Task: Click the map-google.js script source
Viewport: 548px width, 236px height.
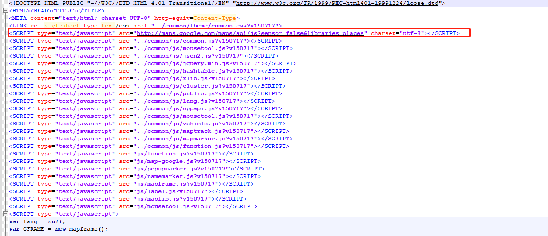Action: point(179,162)
